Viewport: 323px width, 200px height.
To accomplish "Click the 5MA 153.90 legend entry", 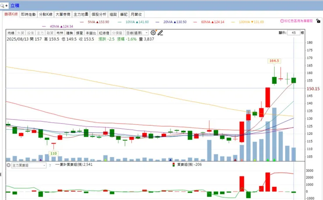I will click(x=95, y=22).
